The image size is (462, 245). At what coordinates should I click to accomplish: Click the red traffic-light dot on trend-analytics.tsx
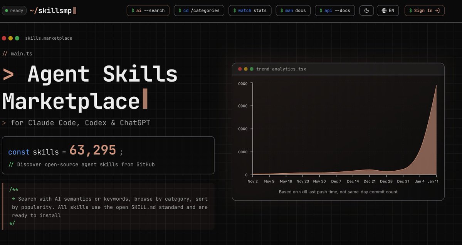(240, 69)
